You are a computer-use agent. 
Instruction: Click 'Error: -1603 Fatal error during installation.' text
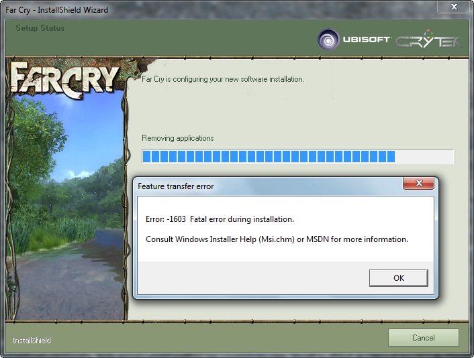coord(220,219)
